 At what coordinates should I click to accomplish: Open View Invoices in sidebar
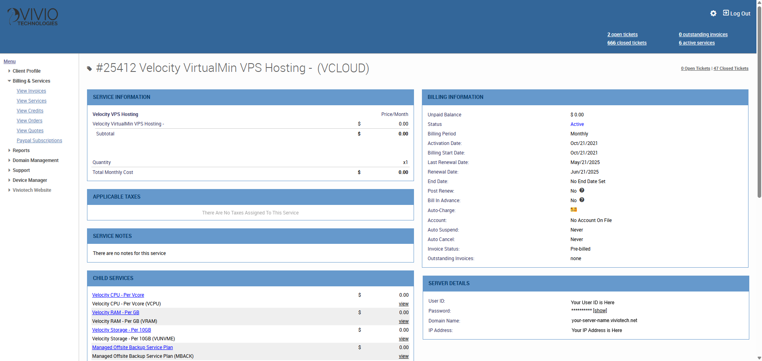[x=31, y=91]
